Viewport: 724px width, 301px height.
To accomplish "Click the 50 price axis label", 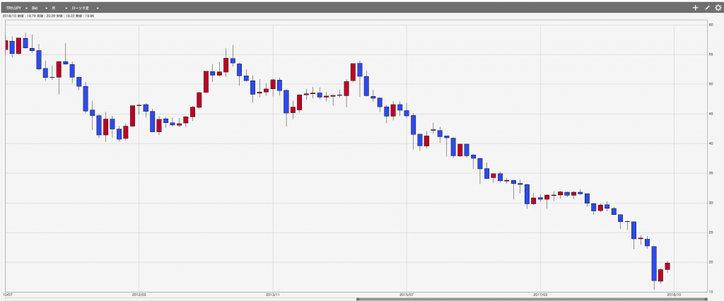I will coord(711,84).
